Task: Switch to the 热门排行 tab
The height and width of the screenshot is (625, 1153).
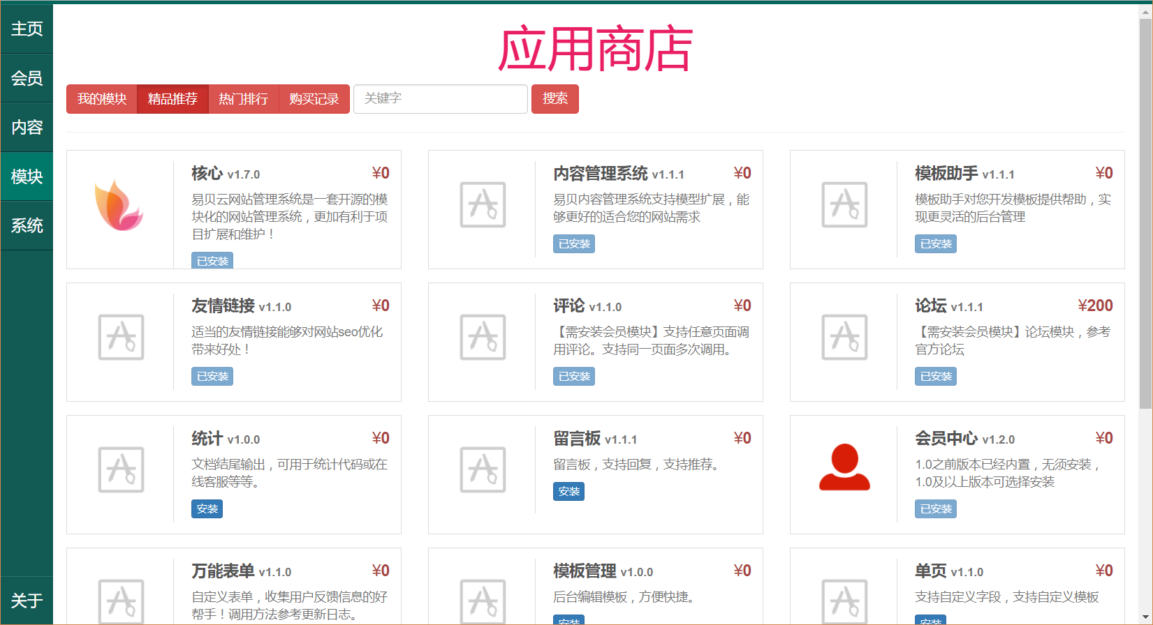Action: (x=243, y=99)
